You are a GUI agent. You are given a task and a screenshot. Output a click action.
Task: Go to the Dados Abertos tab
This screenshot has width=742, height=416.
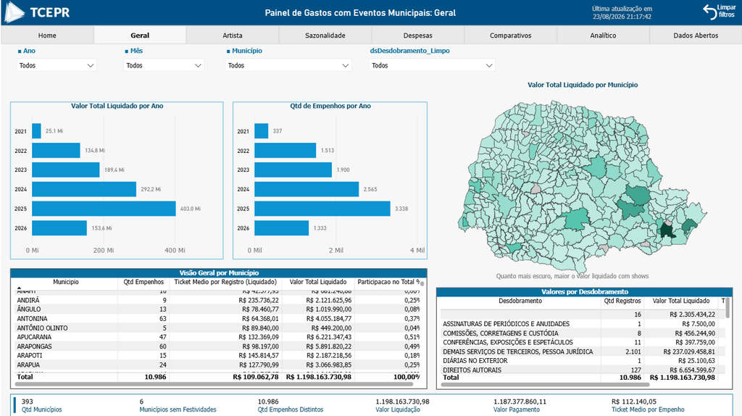tap(696, 36)
